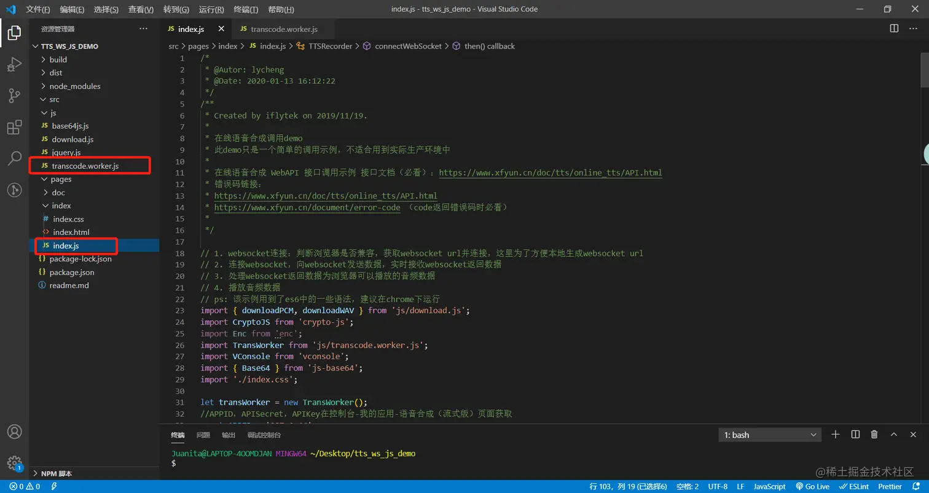Open the Extensions view
929x493 pixels.
[x=14, y=127]
